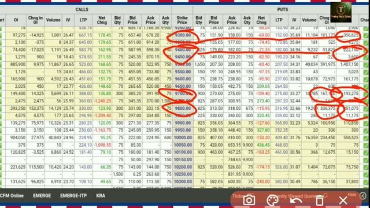Open puts chart icon for 10200.00 row
This screenshot has width=370, height=208.
[x=366, y=167]
